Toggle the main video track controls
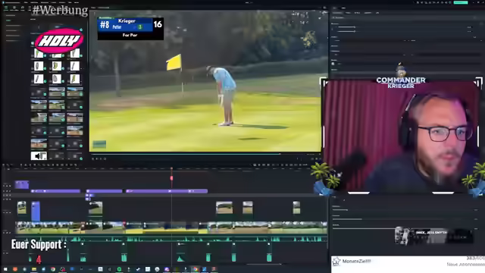The width and height of the screenshot is (485, 273). click(x=7, y=232)
